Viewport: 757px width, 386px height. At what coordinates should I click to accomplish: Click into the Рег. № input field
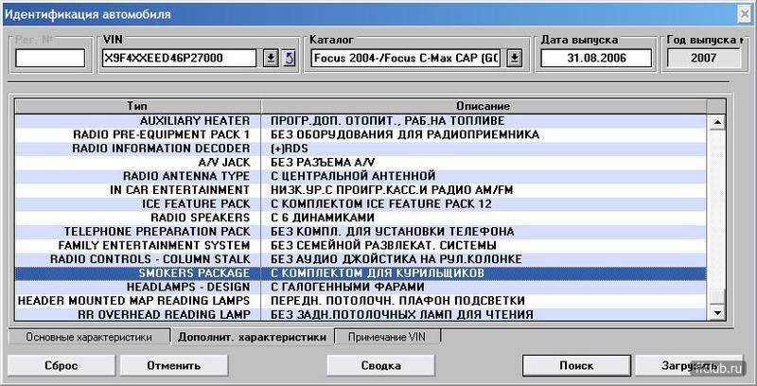coord(50,59)
